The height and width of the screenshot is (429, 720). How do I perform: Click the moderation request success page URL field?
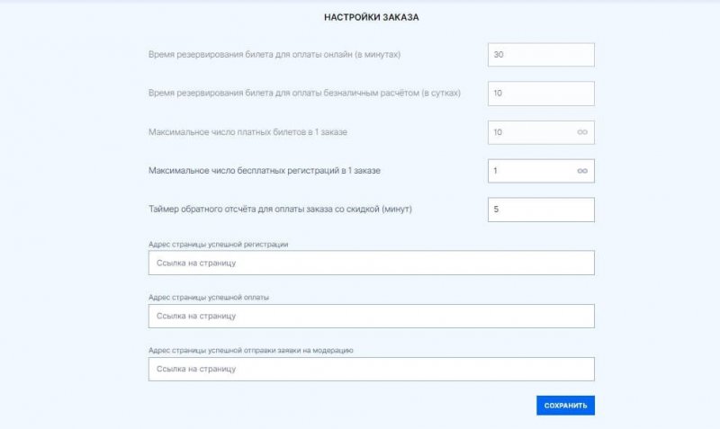click(x=371, y=369)
